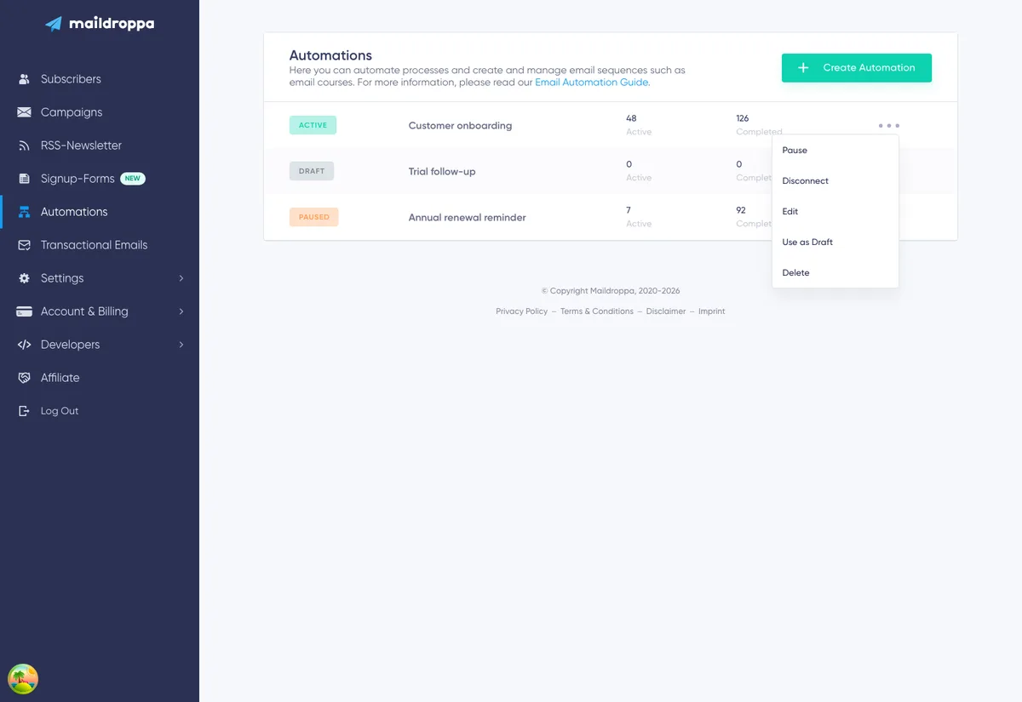The width and height of the screenshot is (1022, 702).
Task: Click the Create Automation button
Action: tap(857, 68)
